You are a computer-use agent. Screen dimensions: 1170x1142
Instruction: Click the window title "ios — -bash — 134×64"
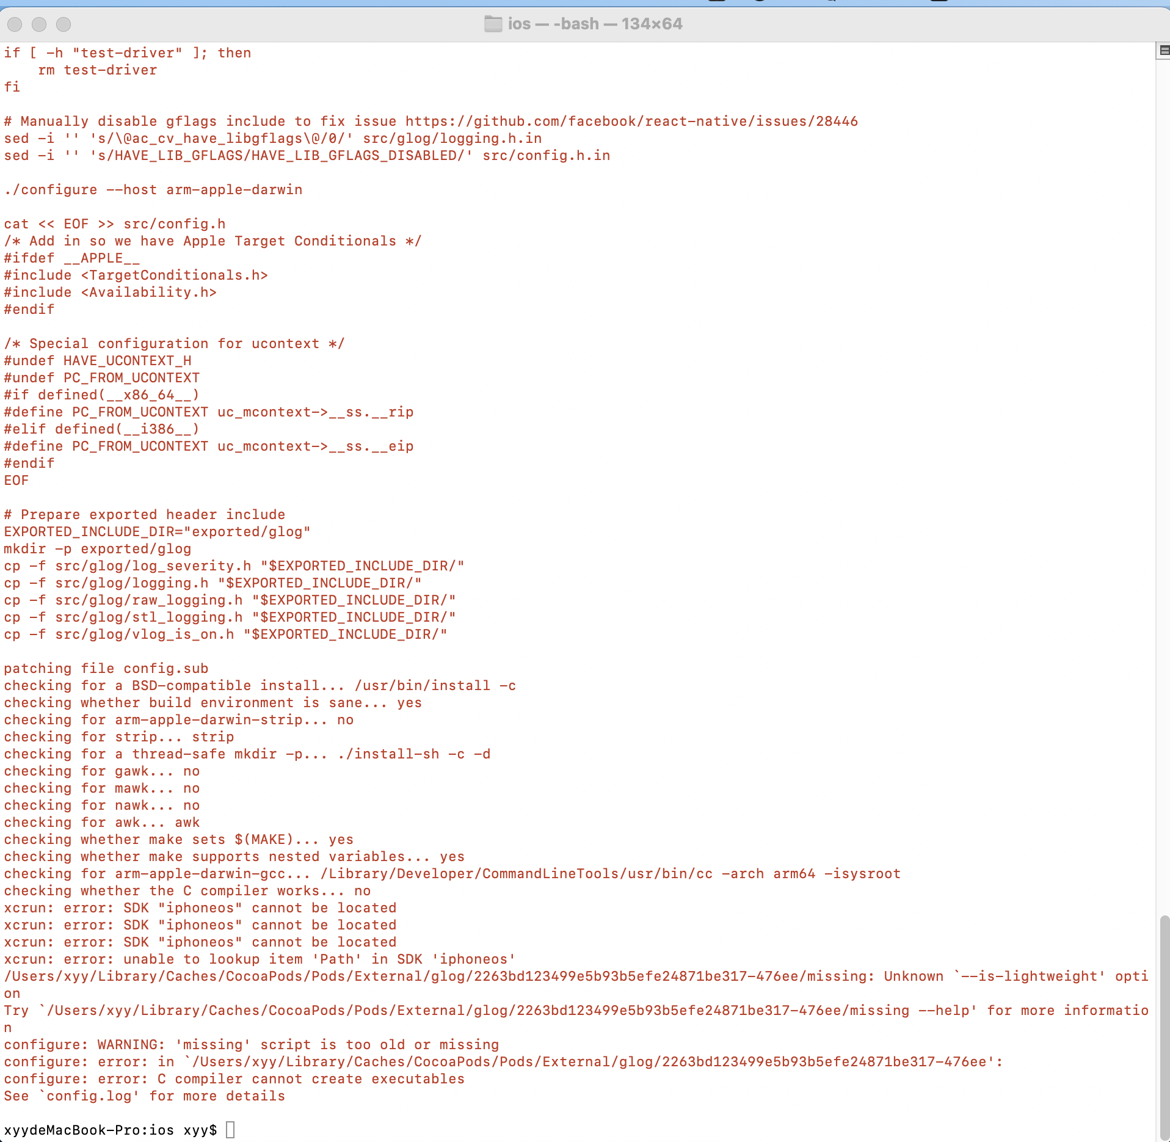[595, 24]
